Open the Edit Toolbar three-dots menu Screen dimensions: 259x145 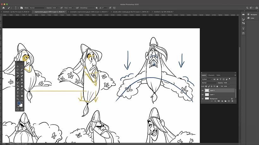pos(22,99)
